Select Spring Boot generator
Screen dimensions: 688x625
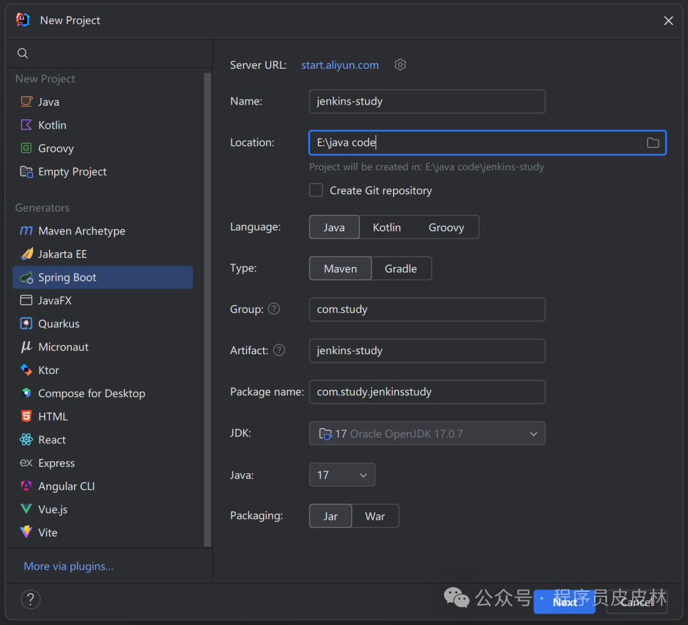(x=103, y=277)
